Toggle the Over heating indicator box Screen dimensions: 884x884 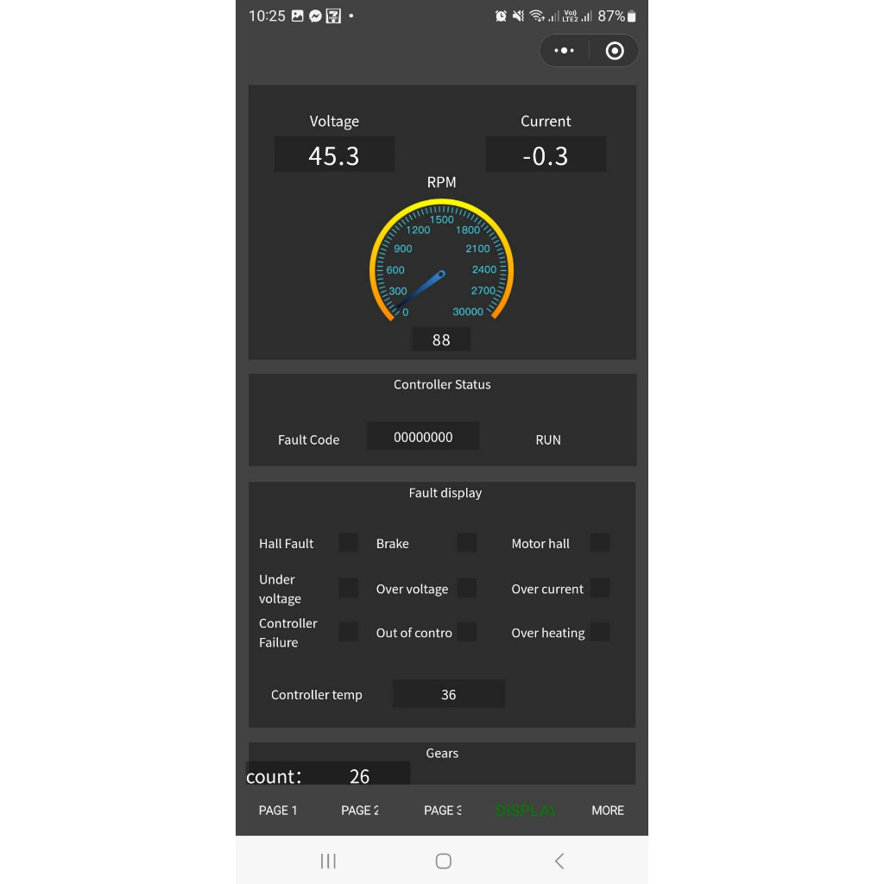(600, 632)
